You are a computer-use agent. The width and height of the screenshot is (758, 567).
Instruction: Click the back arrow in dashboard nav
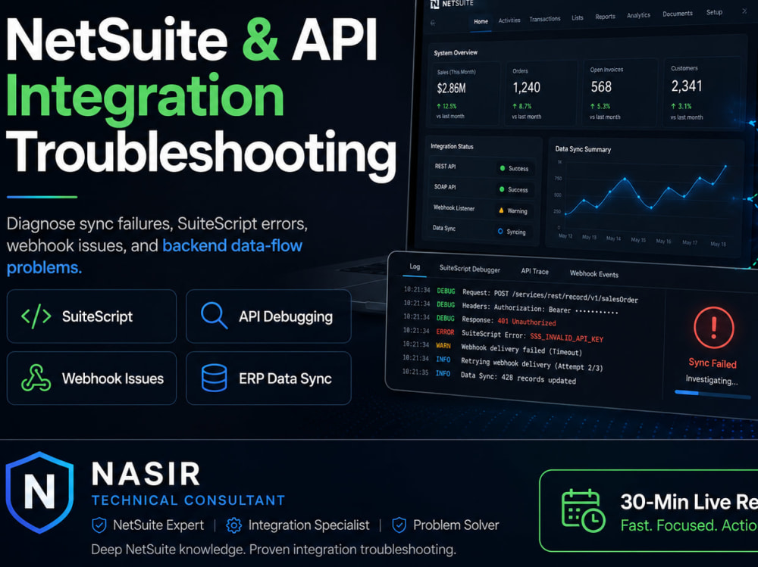(433, 23)
